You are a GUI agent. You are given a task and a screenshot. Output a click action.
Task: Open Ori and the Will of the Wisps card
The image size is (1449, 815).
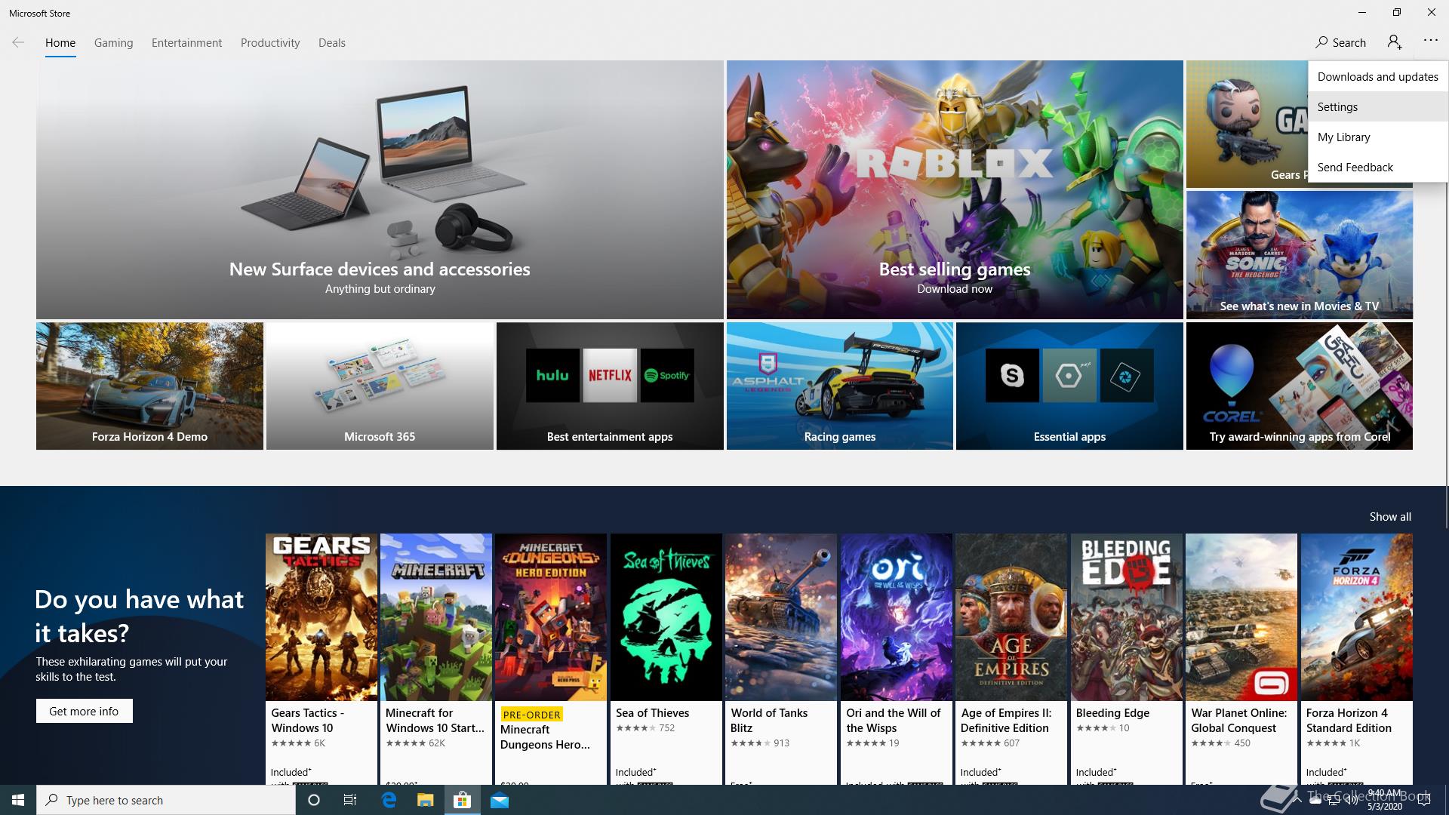click(897, 658)
